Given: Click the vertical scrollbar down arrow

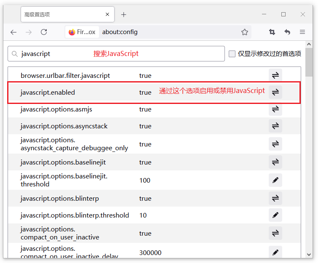Looking at the screenshot, I should 309,255.
